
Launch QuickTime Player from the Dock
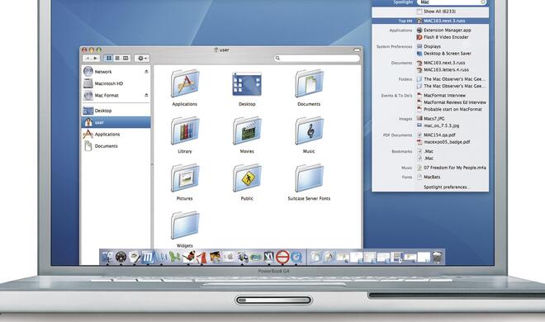tap(296, 257)
